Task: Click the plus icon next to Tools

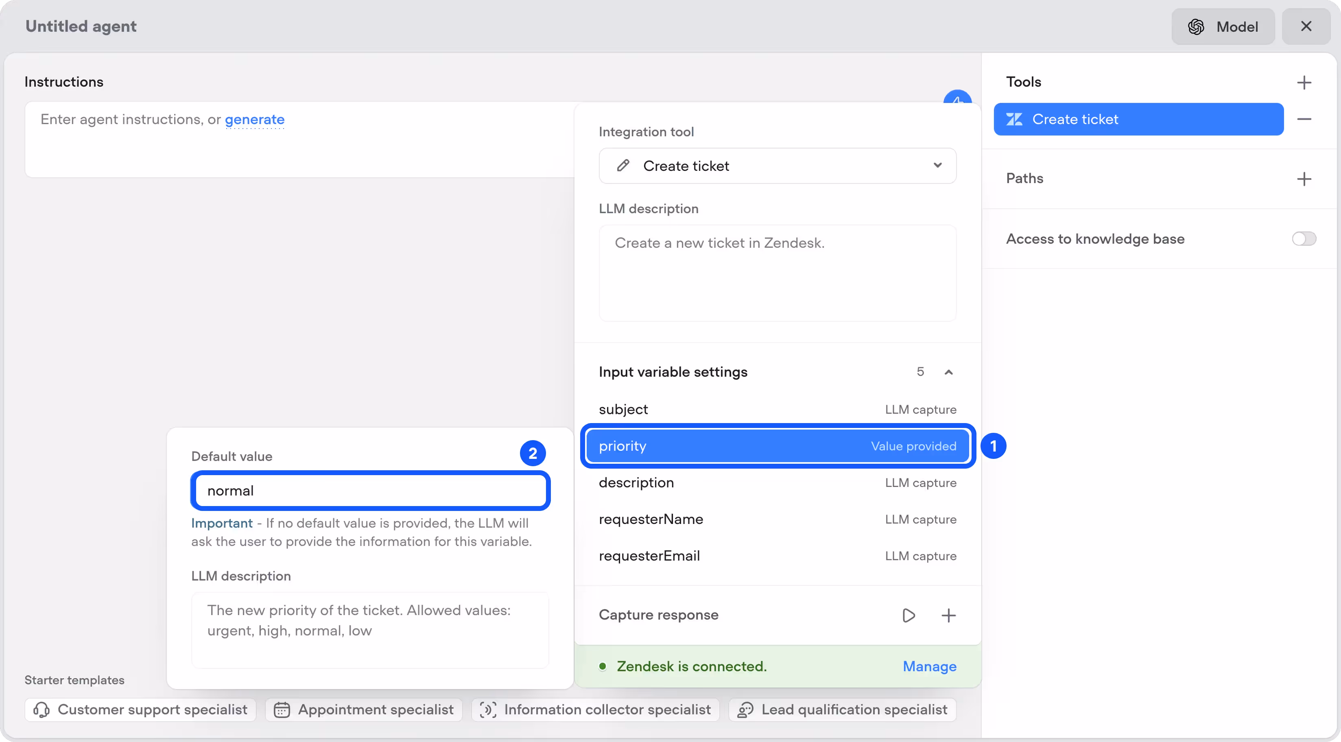Action: coord(1304,82)
